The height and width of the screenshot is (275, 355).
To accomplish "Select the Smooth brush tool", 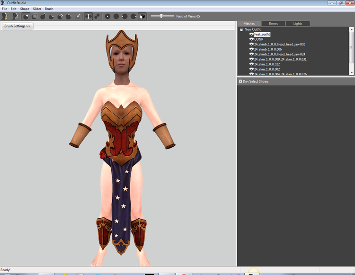I will click(68, 16).
